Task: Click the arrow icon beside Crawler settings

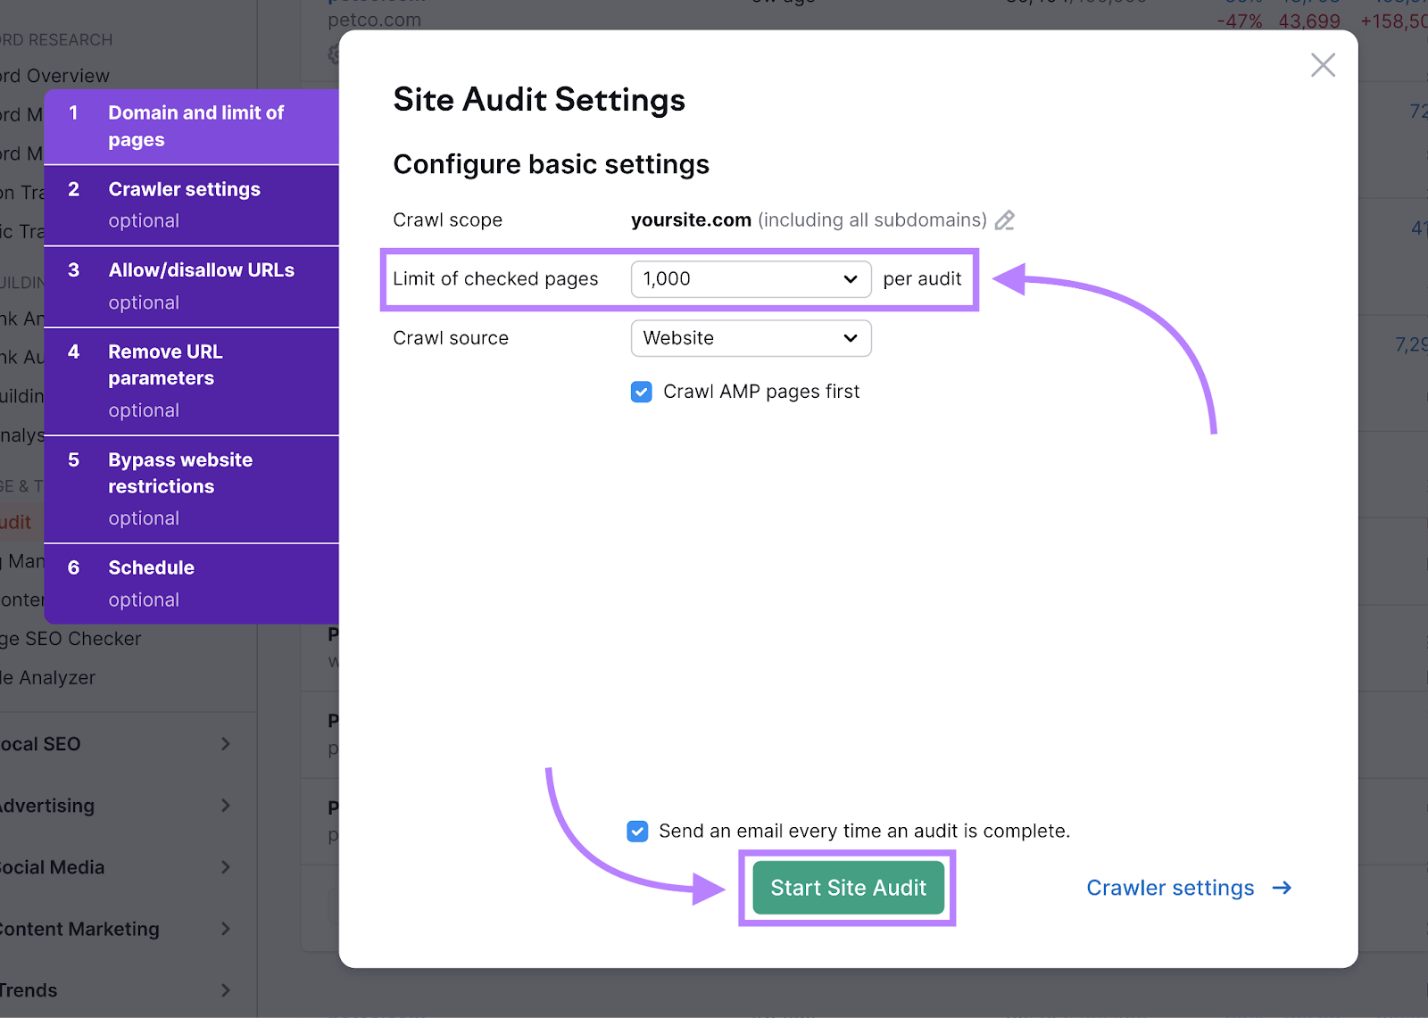Action: coord(1282,888)
